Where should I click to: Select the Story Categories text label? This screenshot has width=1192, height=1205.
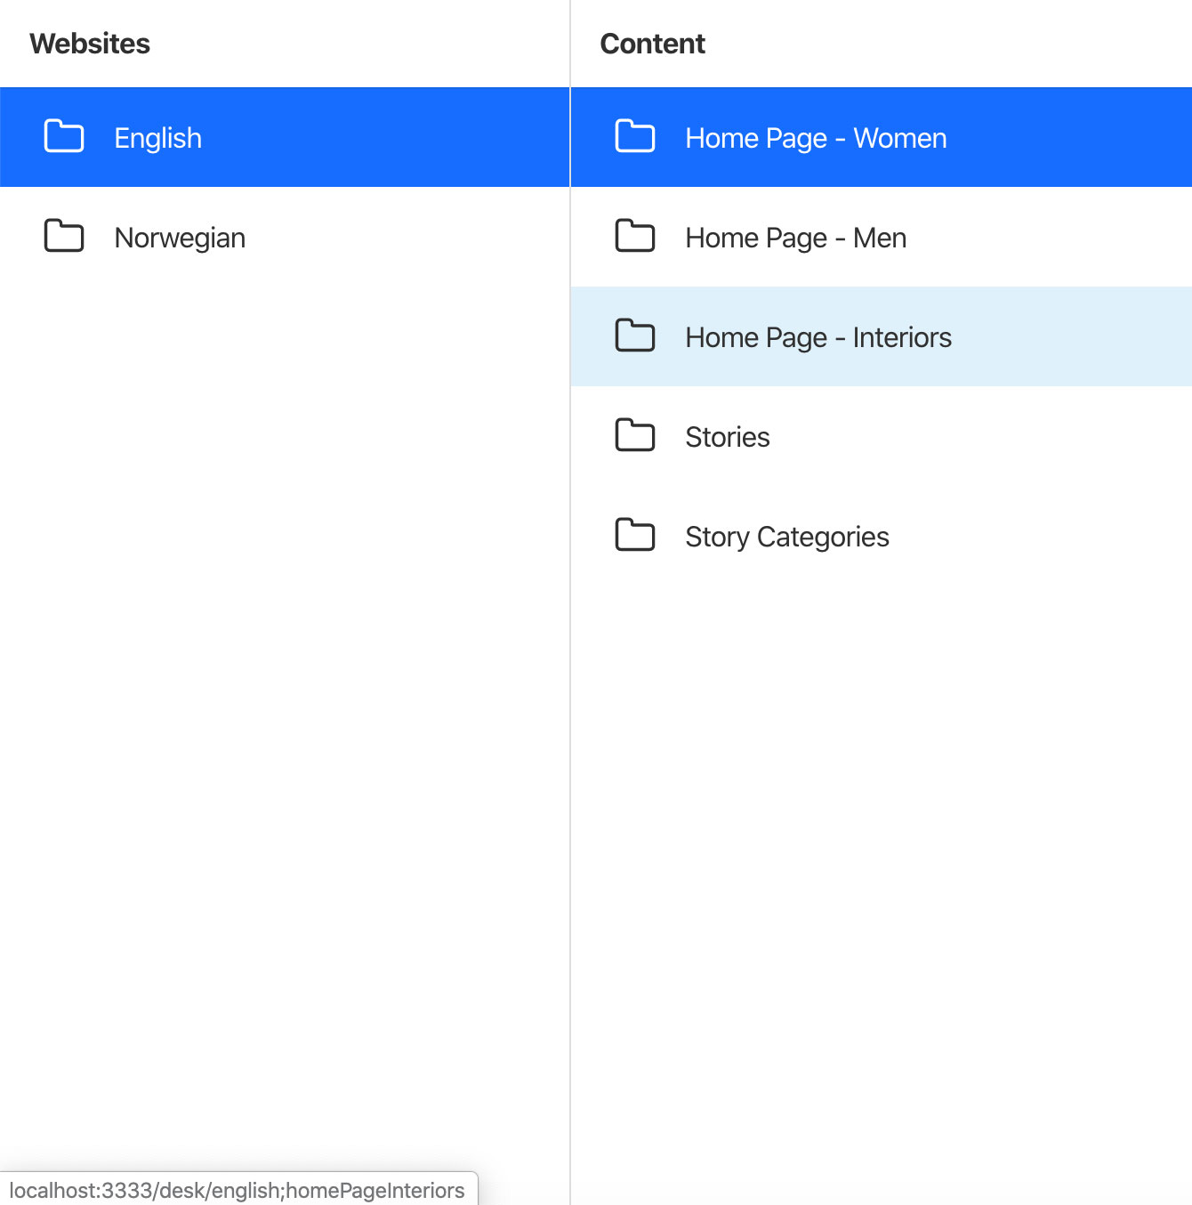(x=787, y=537)
